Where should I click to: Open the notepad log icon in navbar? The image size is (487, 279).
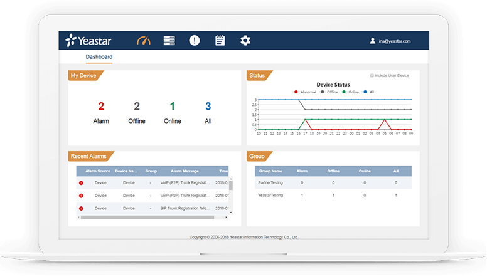coord(220,41)
